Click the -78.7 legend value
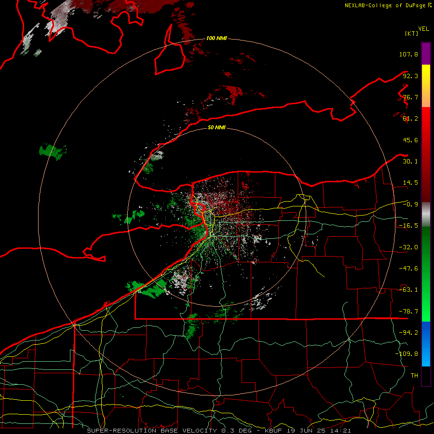This screenshot has height=434, width=434. [x=408, y=312]
